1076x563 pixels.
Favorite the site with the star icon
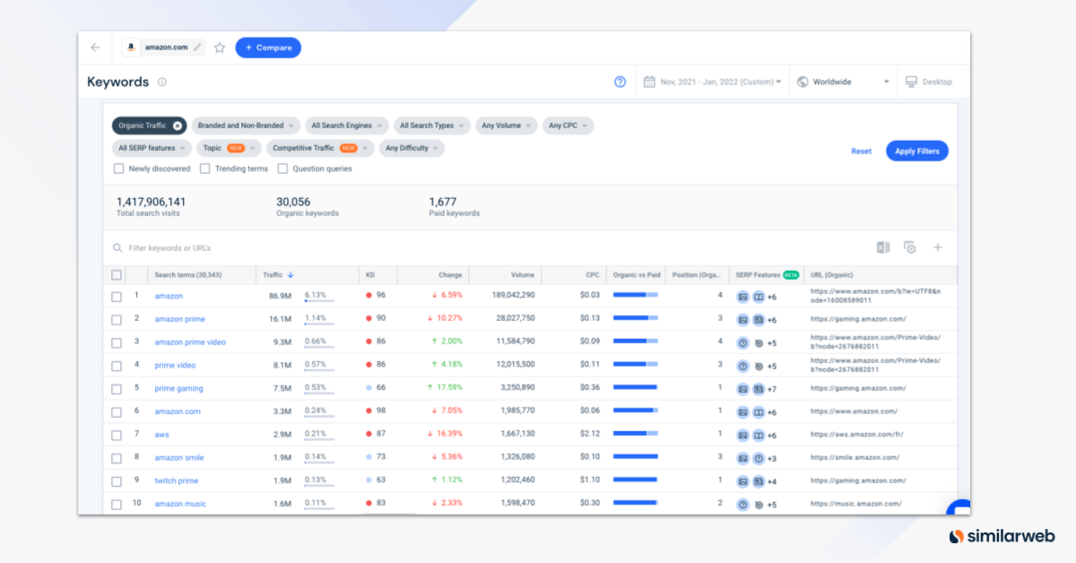[220, 48]
